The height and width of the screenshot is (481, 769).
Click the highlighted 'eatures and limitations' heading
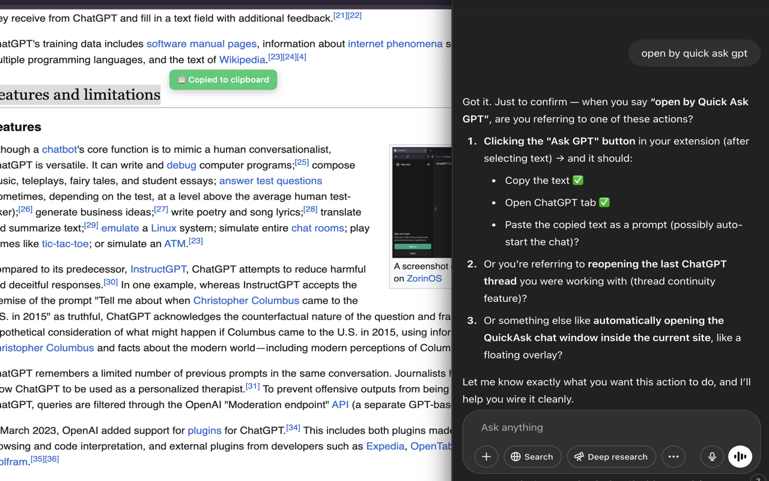click(x=80, y=94)
